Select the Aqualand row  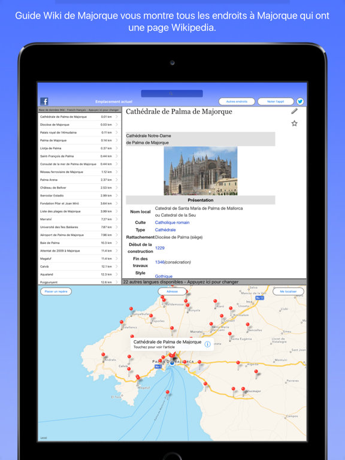[x=80, y=274]
